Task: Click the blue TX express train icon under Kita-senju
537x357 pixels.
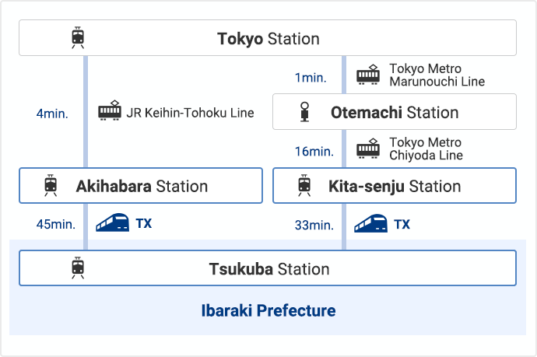Action: [370, 223]
